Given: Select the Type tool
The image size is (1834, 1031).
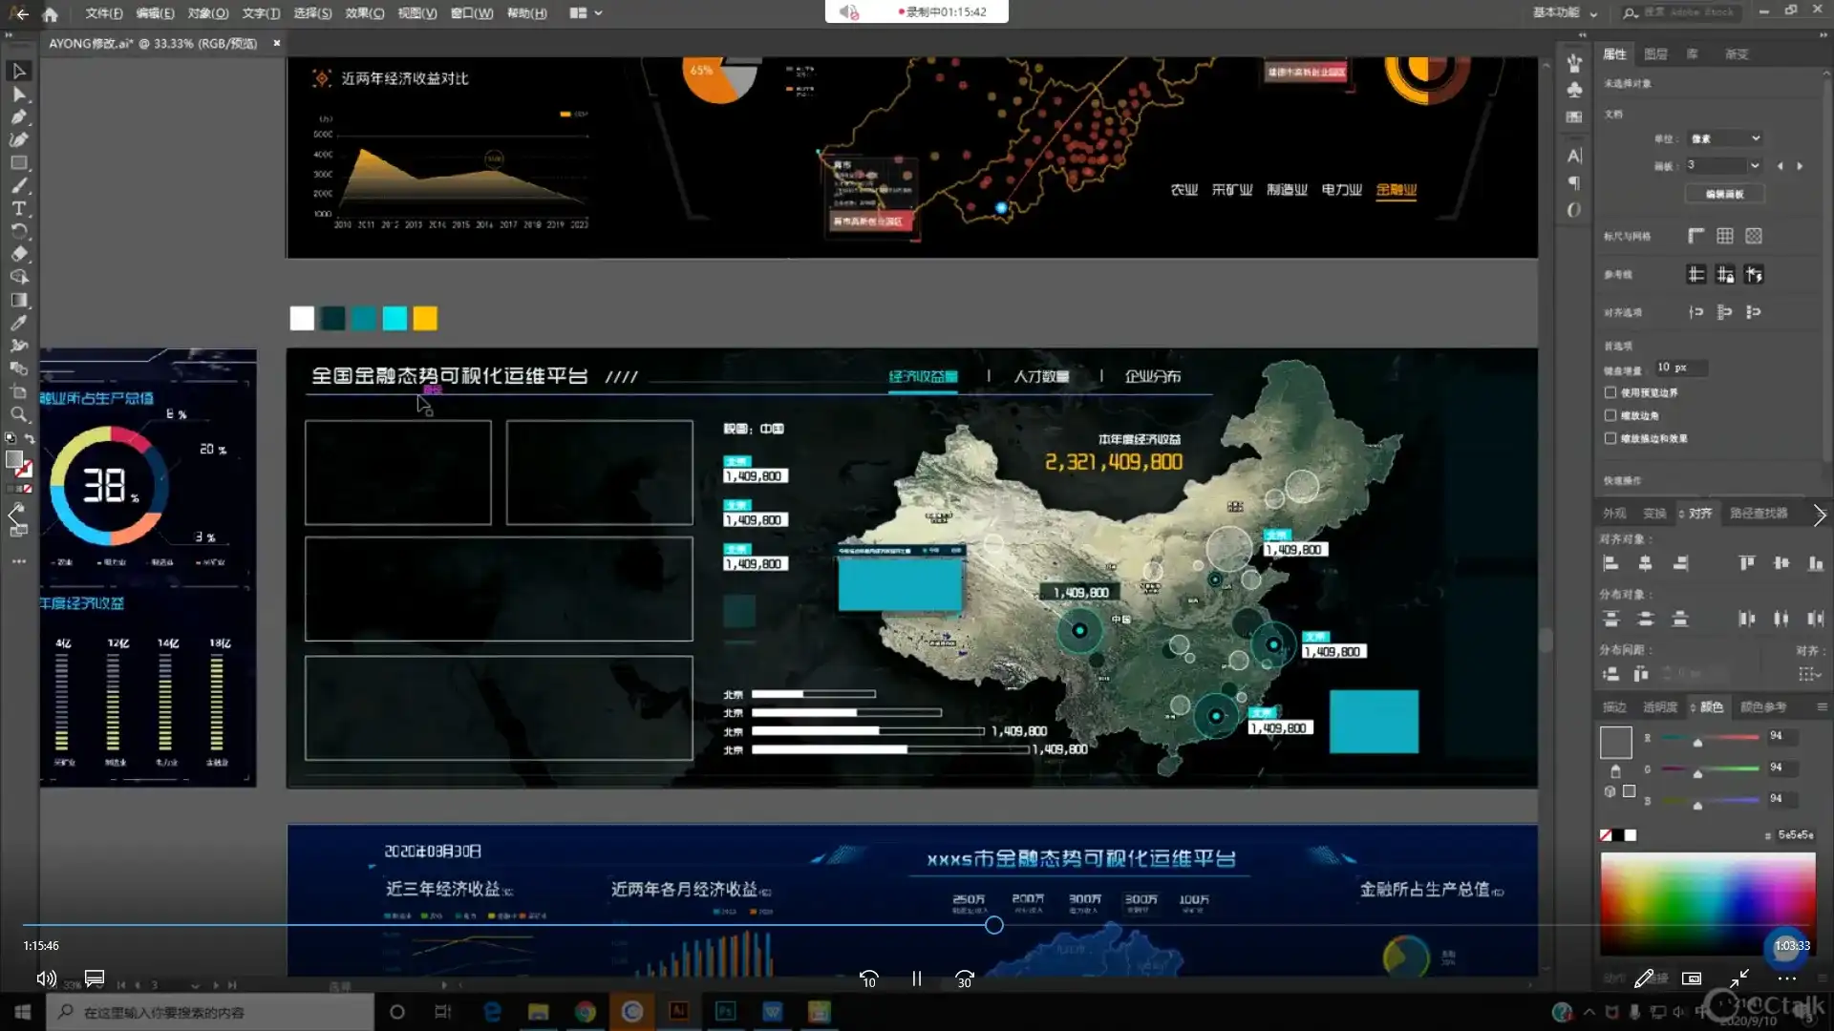Looking at the screenshot, I should 19,209.
